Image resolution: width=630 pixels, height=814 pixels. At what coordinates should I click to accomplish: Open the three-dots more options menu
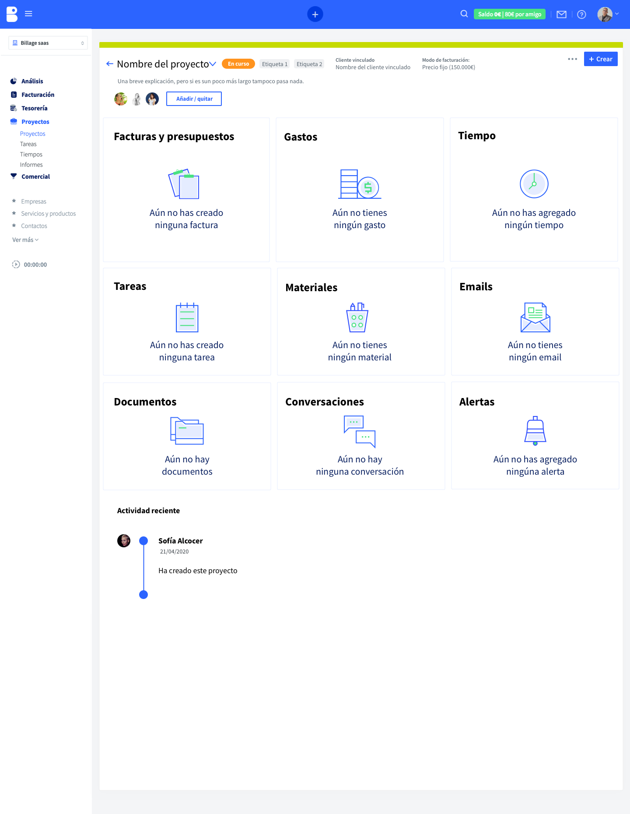tap(572, 59)
